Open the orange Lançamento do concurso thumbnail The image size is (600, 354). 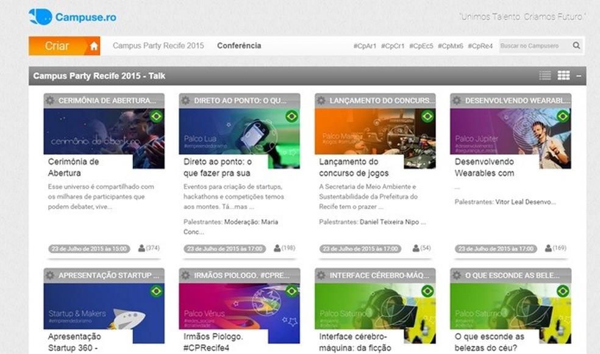[x=375, y=131]
